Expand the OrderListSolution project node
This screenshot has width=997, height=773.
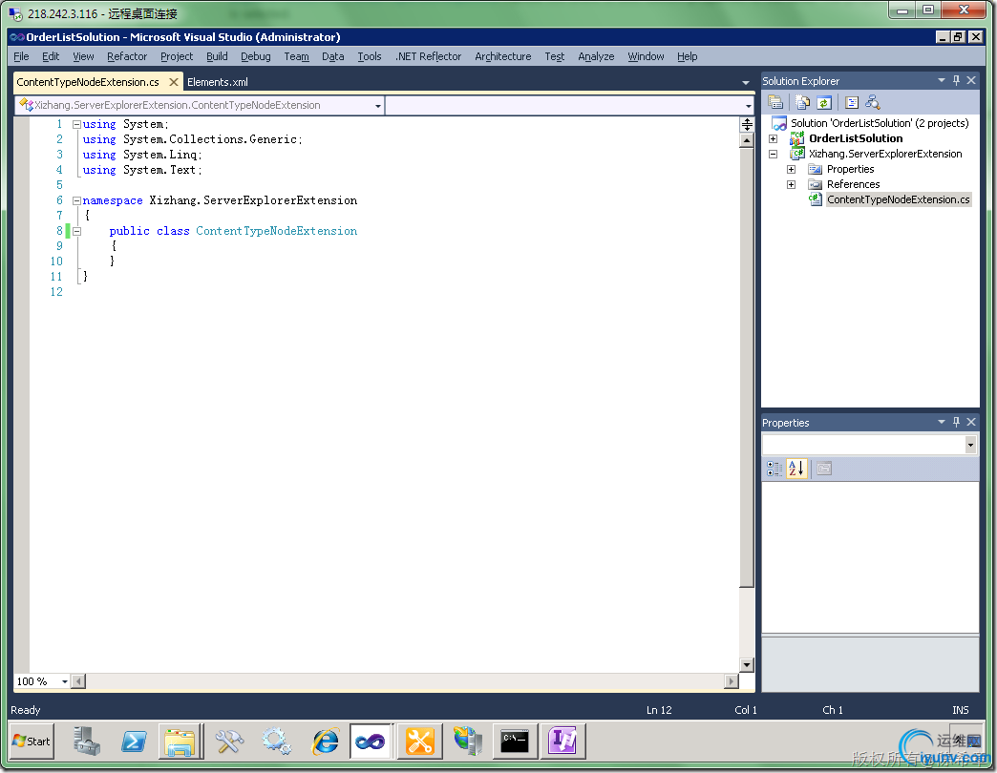[773, 138]
